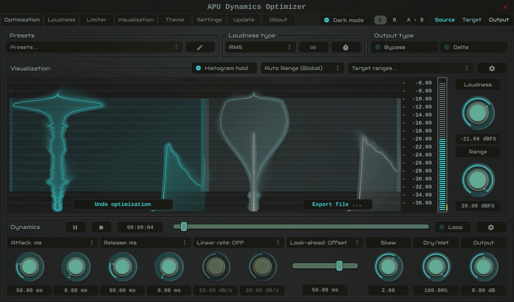The width and height of the screenshot is (514, 302).
Task: Click the Output label above the gain knob
Action: pos(483,243)
